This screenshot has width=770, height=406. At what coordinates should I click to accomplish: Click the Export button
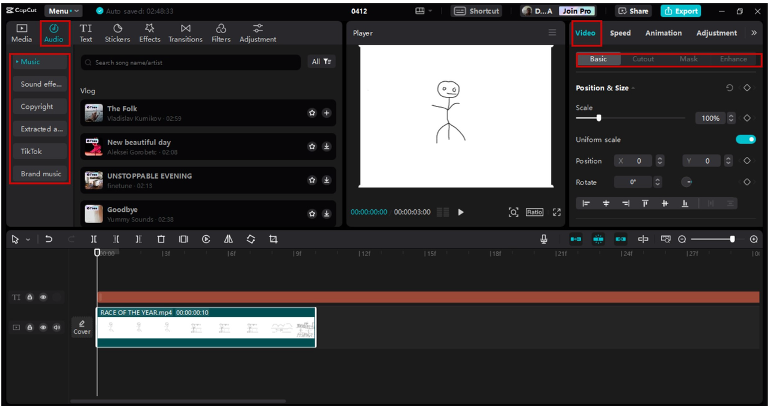click(x=680, y=11)
